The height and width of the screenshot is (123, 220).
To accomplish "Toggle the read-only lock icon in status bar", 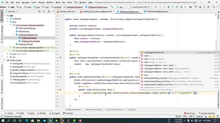I will pyautogui.click(x=206, y=117).
